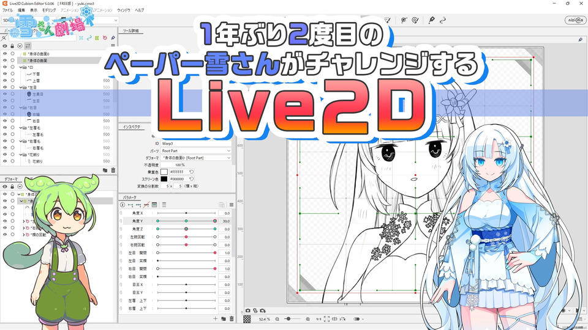Click the delete keys icon with the red slash

coord(146,205)
